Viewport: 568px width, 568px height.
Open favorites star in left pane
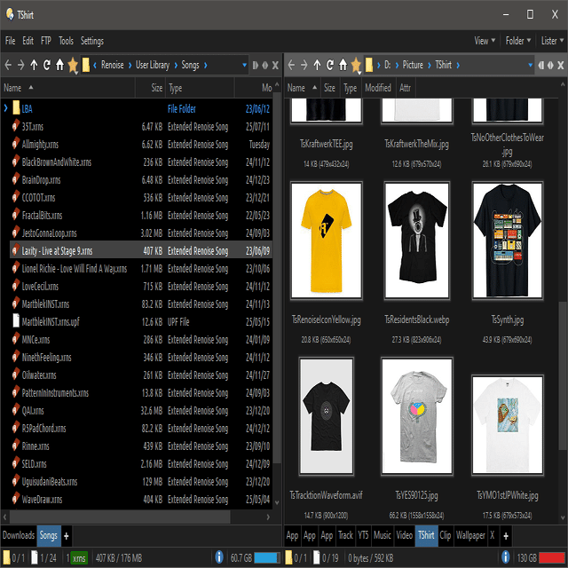[73, 65]
